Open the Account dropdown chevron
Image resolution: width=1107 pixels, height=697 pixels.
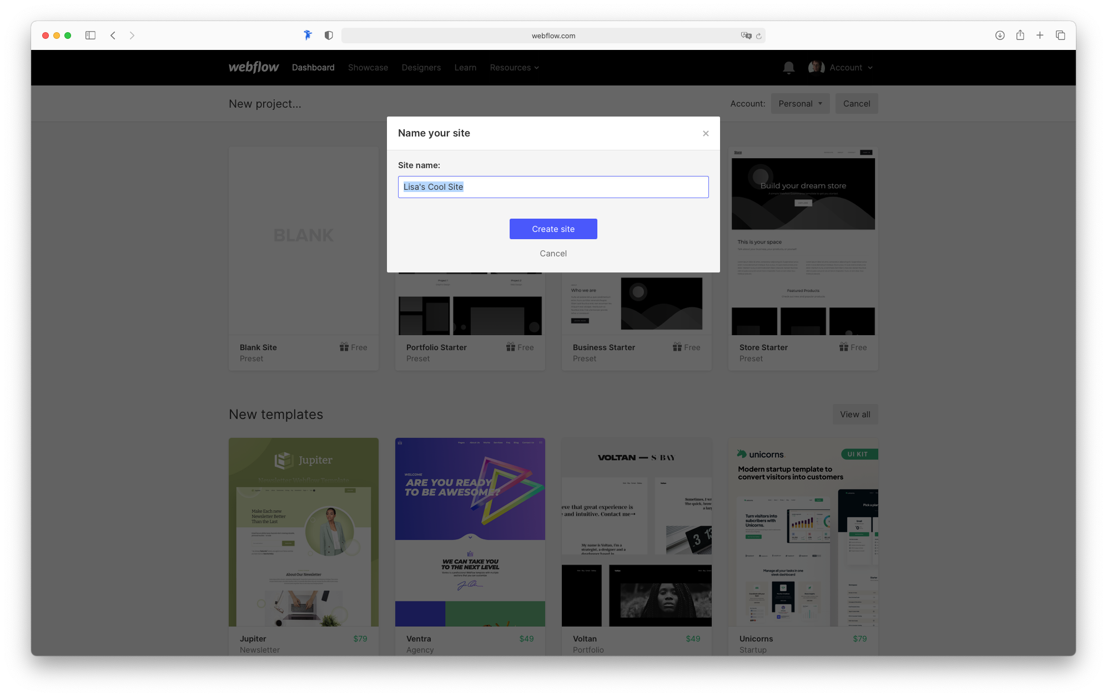869,67
